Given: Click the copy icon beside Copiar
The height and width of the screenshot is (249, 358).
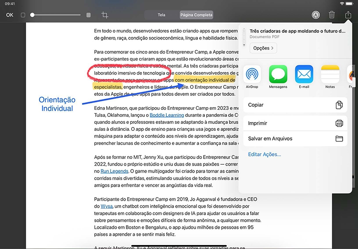Looking at the screenshot, I should click(x=339, y=105).
